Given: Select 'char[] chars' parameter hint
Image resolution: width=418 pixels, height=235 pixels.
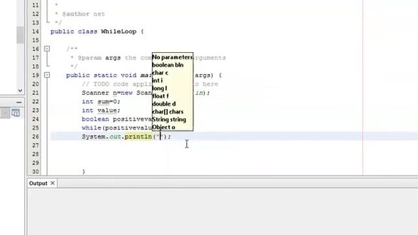Looking at the screenshot, I should (x=168, y=112).
